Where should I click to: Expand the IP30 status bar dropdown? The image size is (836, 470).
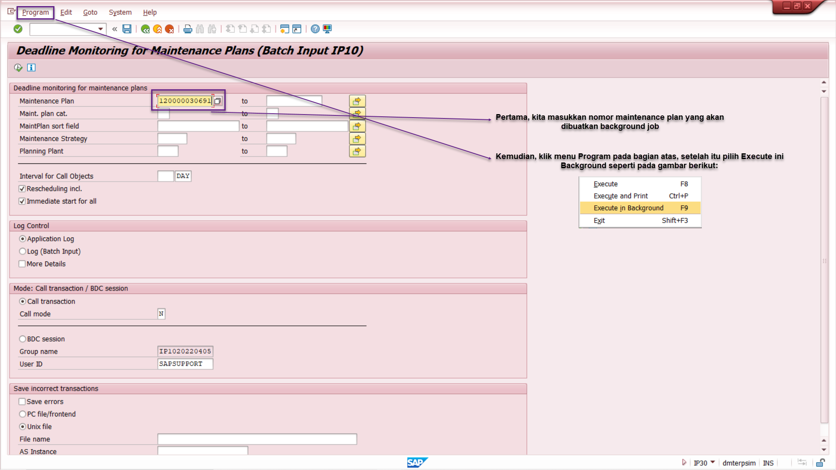713,463
